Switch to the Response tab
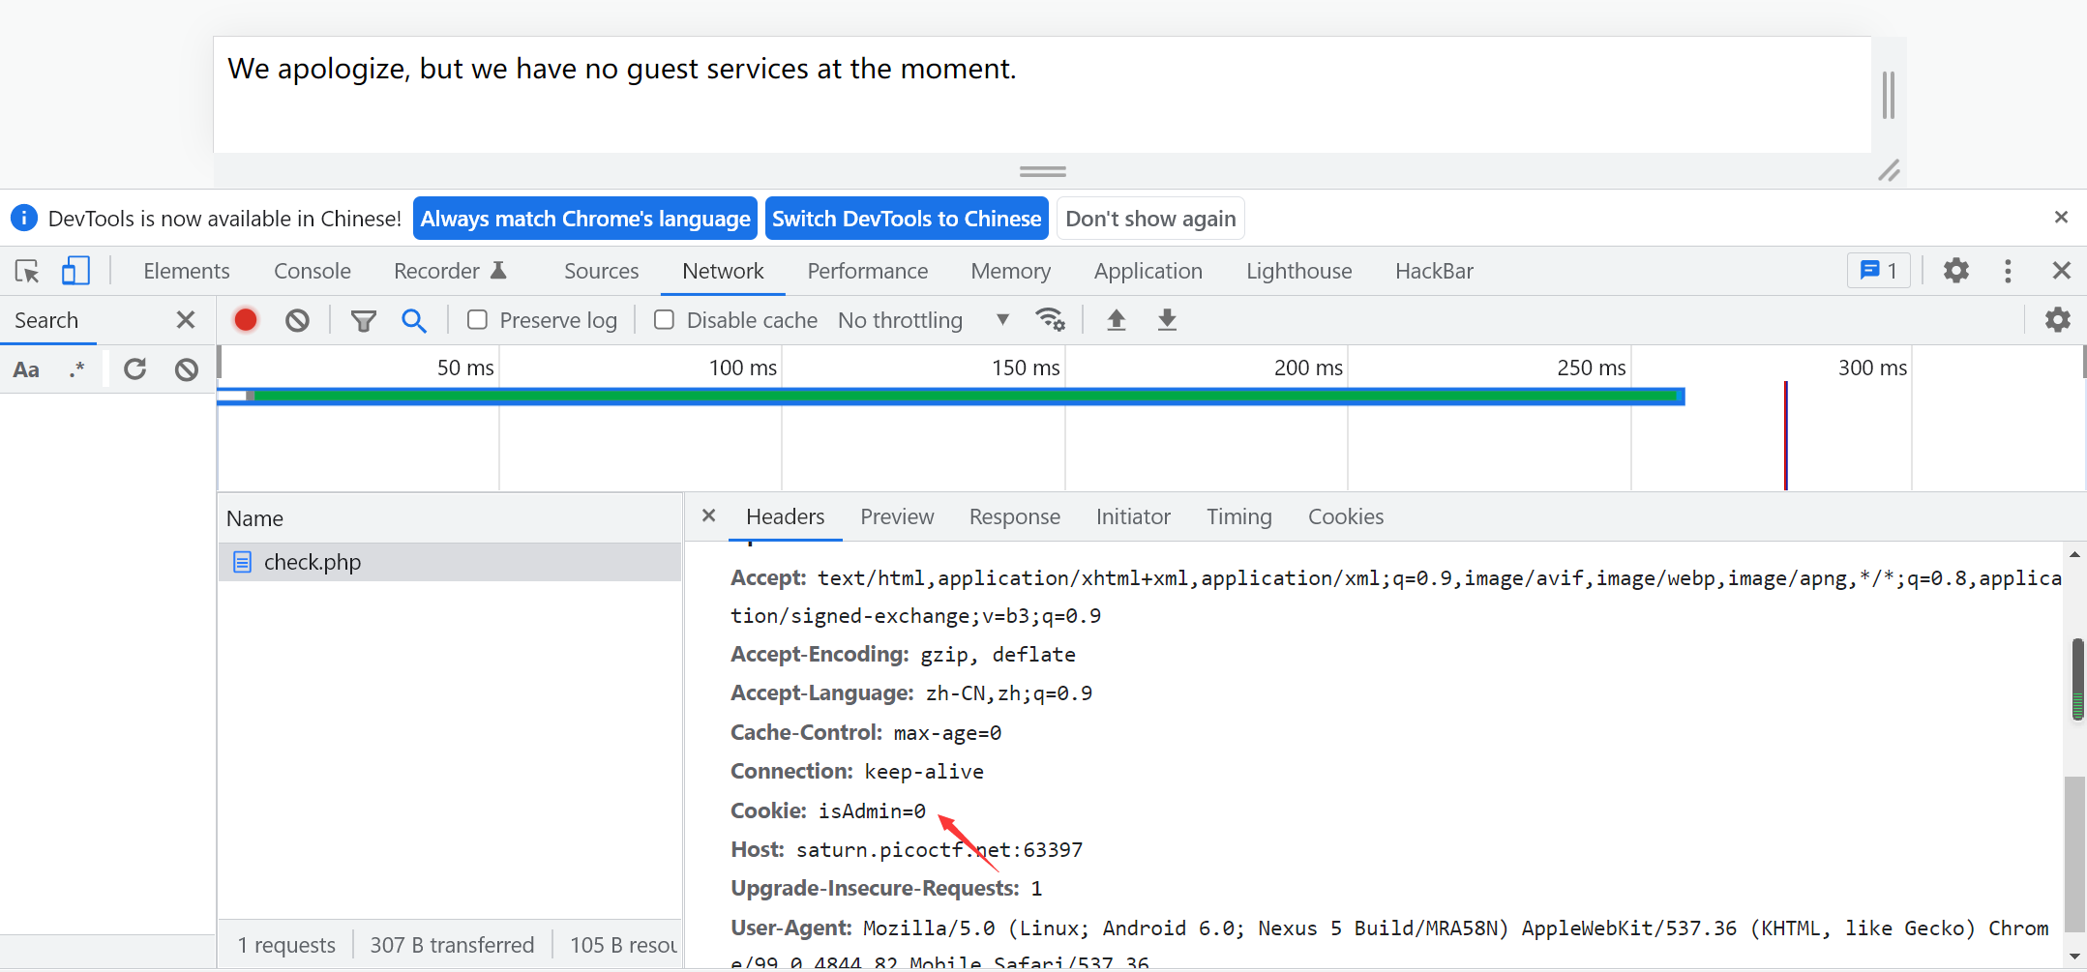Image resolution: width=2087 pixels, height=972 pixels. point(1014,516)
